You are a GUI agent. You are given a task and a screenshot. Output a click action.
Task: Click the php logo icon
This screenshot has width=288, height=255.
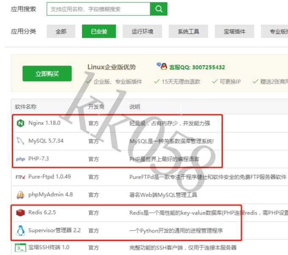[20, 159]
